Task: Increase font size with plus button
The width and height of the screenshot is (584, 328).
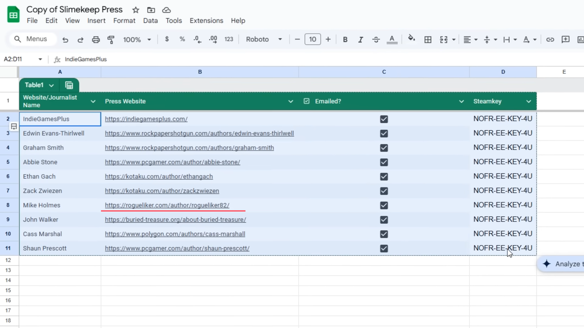Action: tap(328, 39)
